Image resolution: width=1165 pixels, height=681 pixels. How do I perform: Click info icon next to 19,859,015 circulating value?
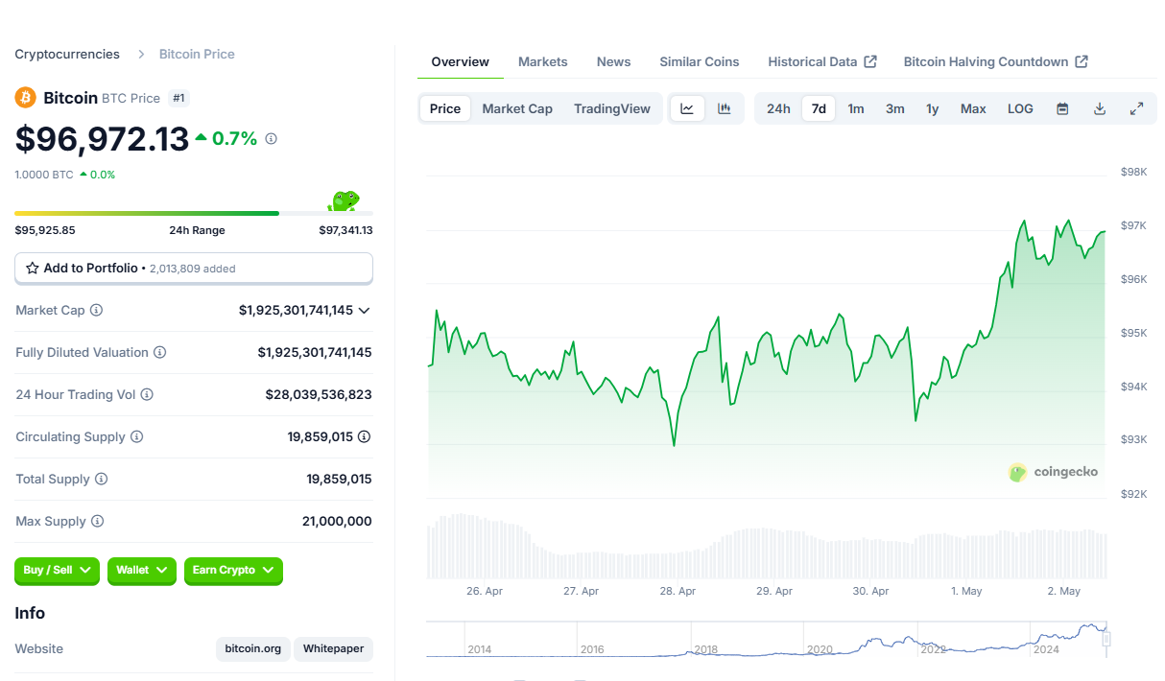click(x=365, y=437)
